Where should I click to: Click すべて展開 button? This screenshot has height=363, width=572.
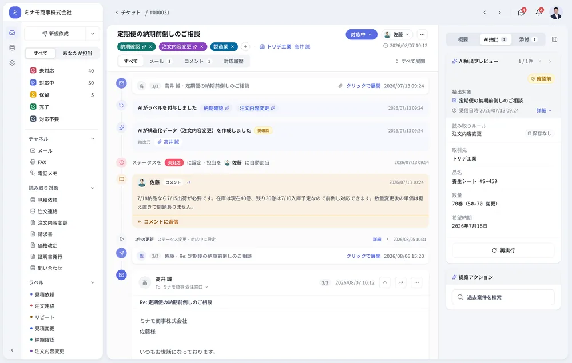(x=410, y=61)
